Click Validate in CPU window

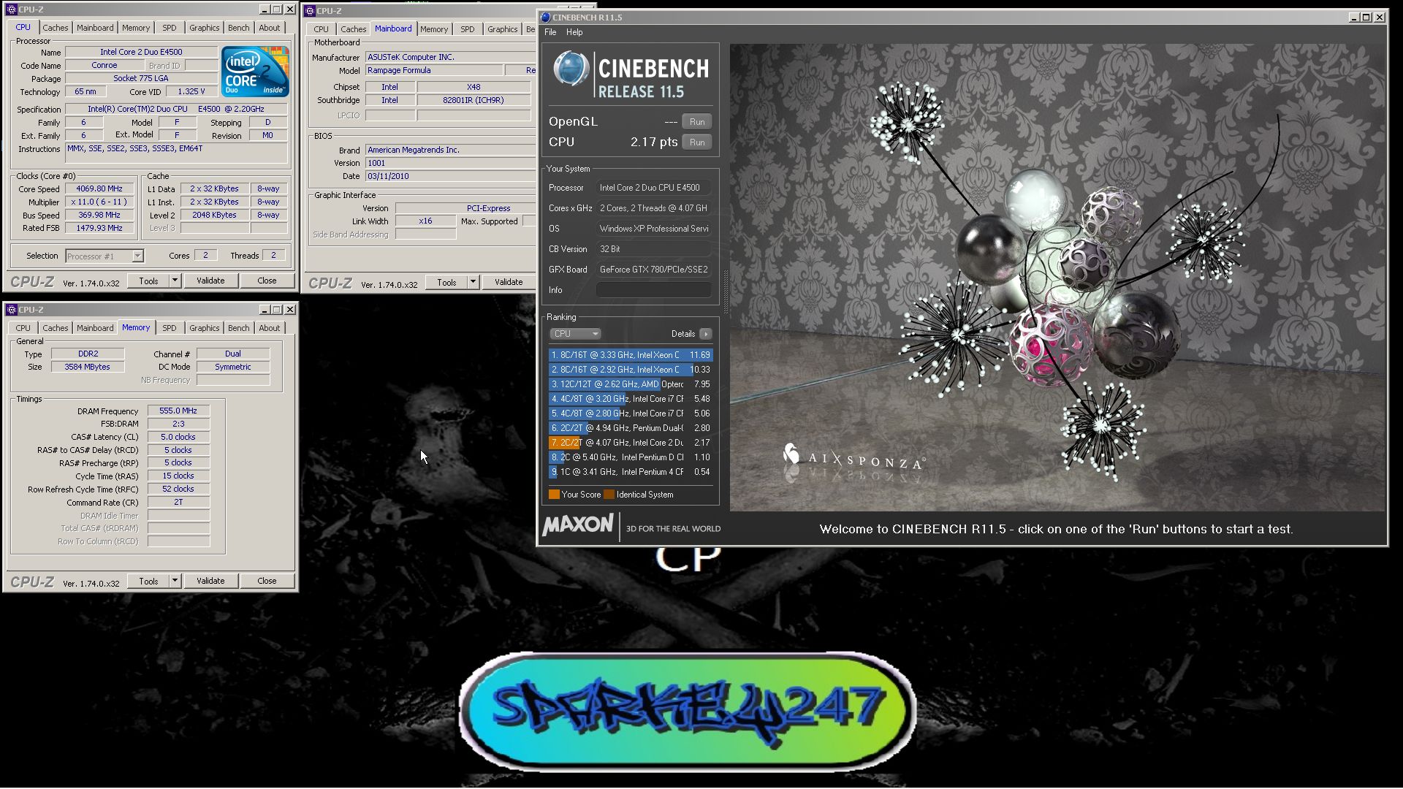(210, 281)
